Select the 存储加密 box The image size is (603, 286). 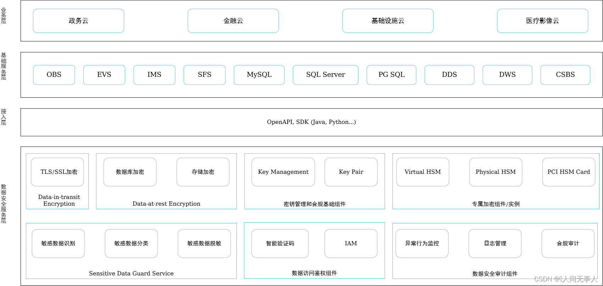tap(203, 172)
